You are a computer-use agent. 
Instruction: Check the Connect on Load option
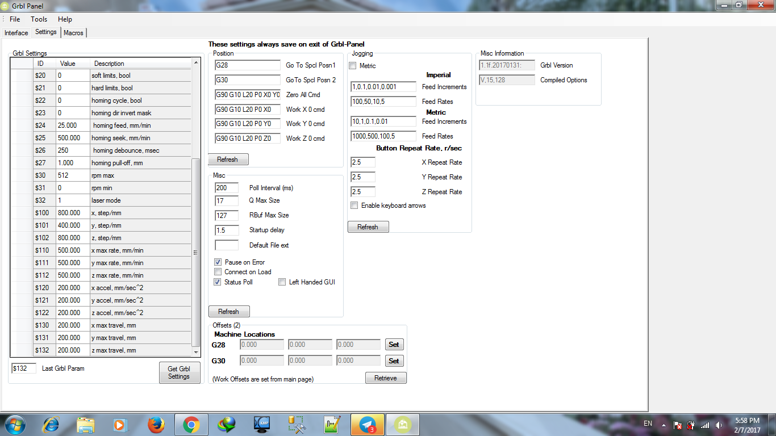pyautogui.click(x=218, y=272)
